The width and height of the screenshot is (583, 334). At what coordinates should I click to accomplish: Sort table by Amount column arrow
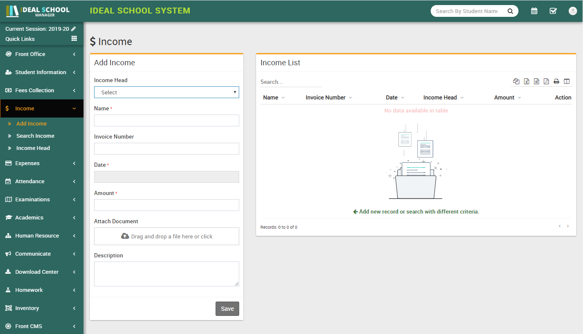(x=519, y=98)
